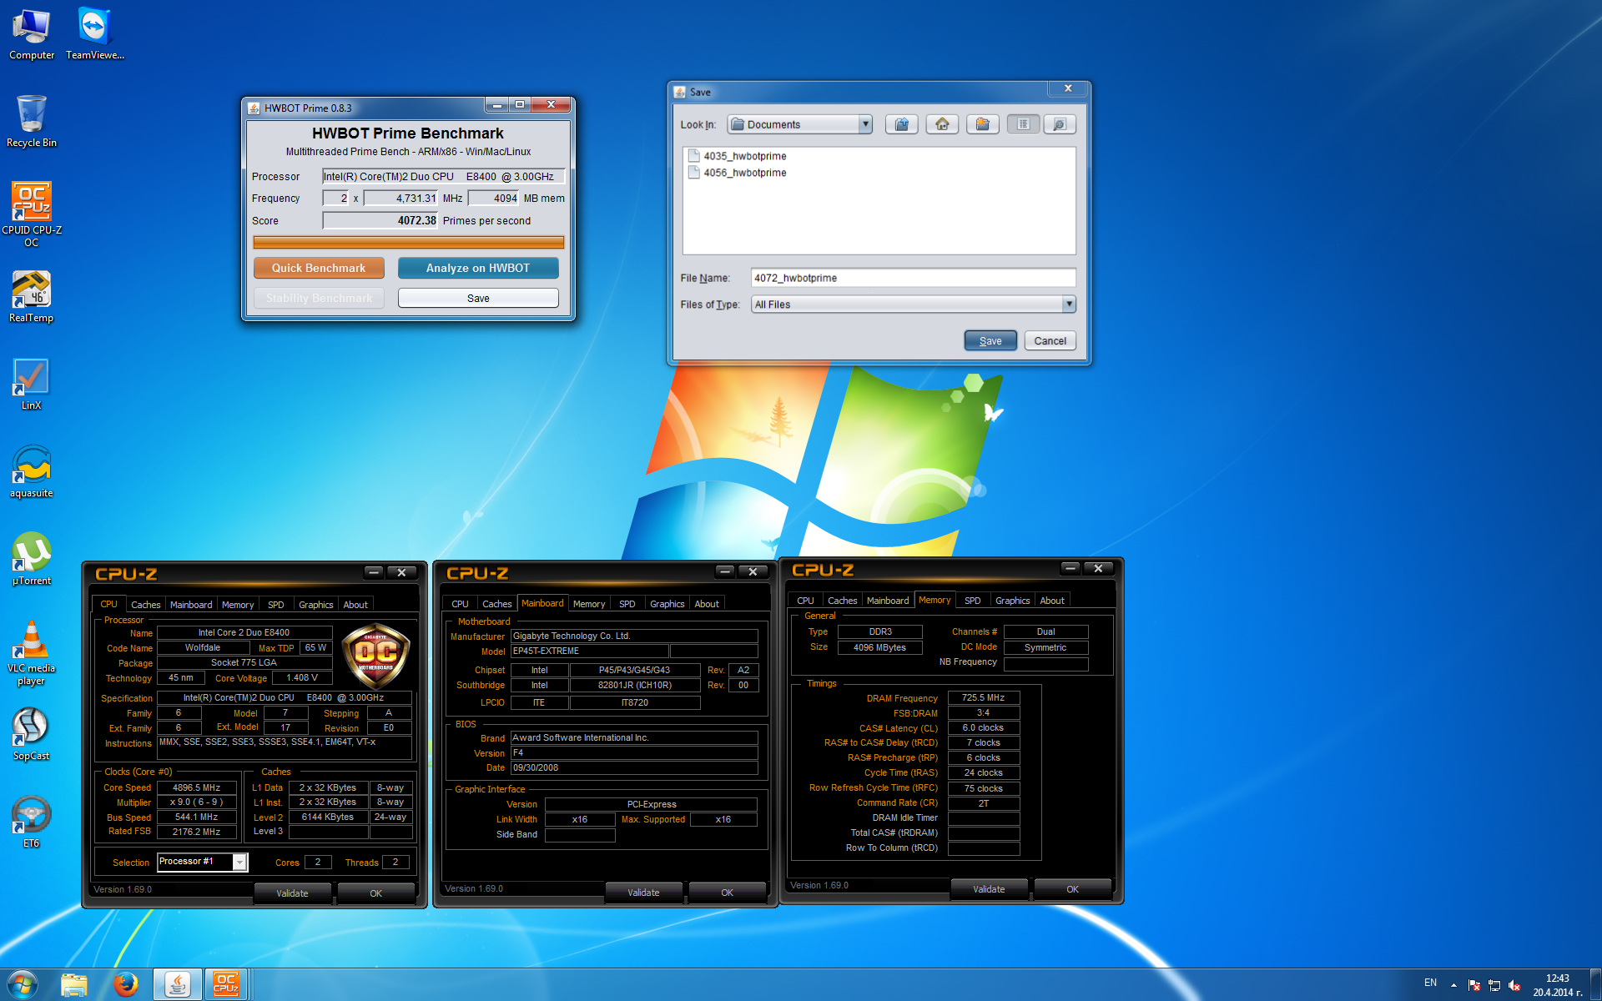
Task: Switch Save dialog to list view
Action: (x=1023, y=124)
